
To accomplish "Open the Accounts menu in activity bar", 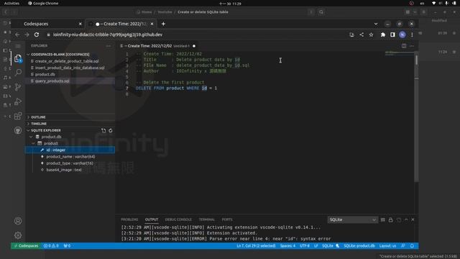I will click(x=18, y=221).
